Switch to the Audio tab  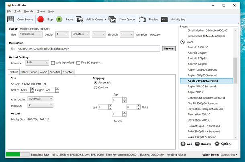(x=44, y=72)
